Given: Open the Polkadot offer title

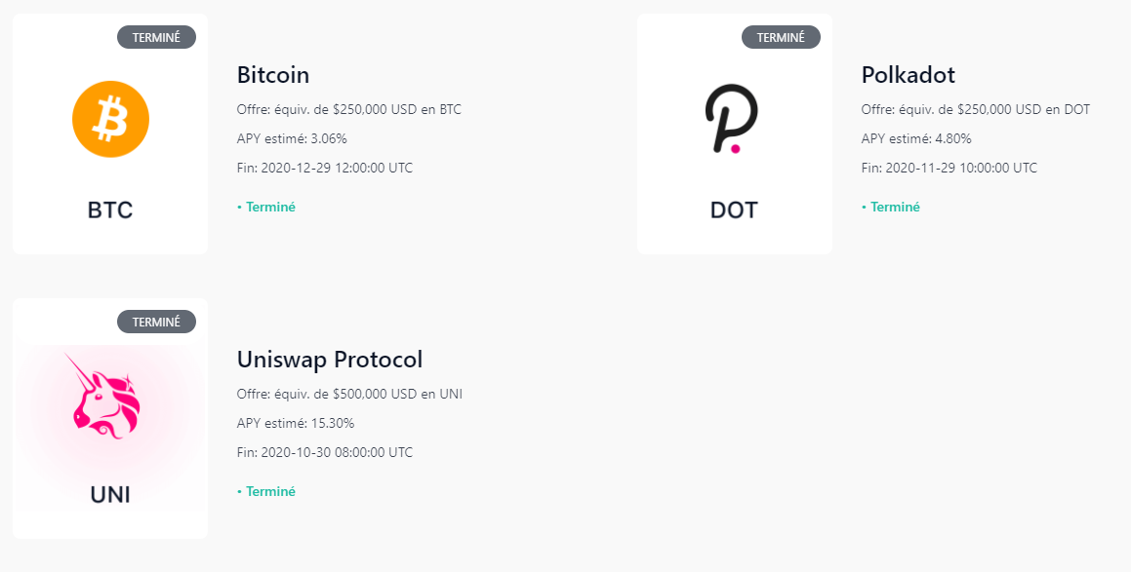Looking at the screenshot, I should click(x=908, y=75).
